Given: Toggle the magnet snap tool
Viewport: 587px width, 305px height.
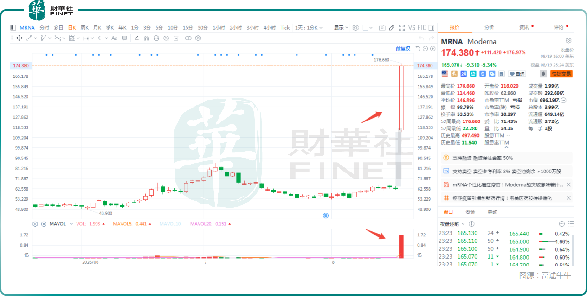Looking at the screenshot, I should click(146, 38).
